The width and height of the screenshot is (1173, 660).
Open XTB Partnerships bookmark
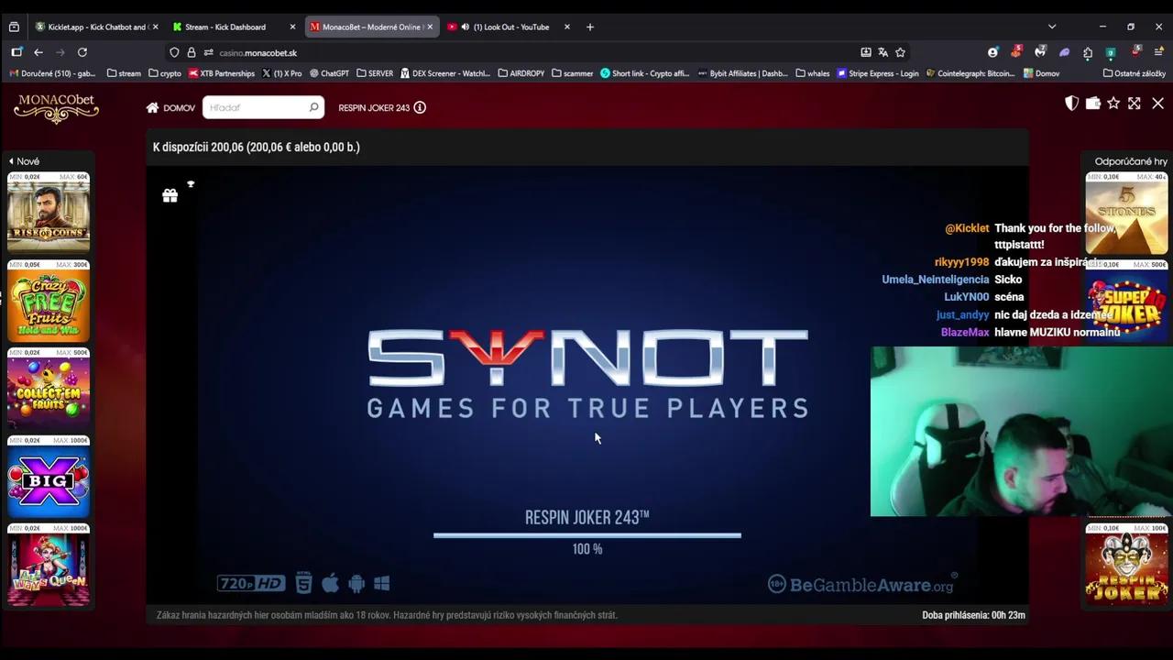point(222,73)
